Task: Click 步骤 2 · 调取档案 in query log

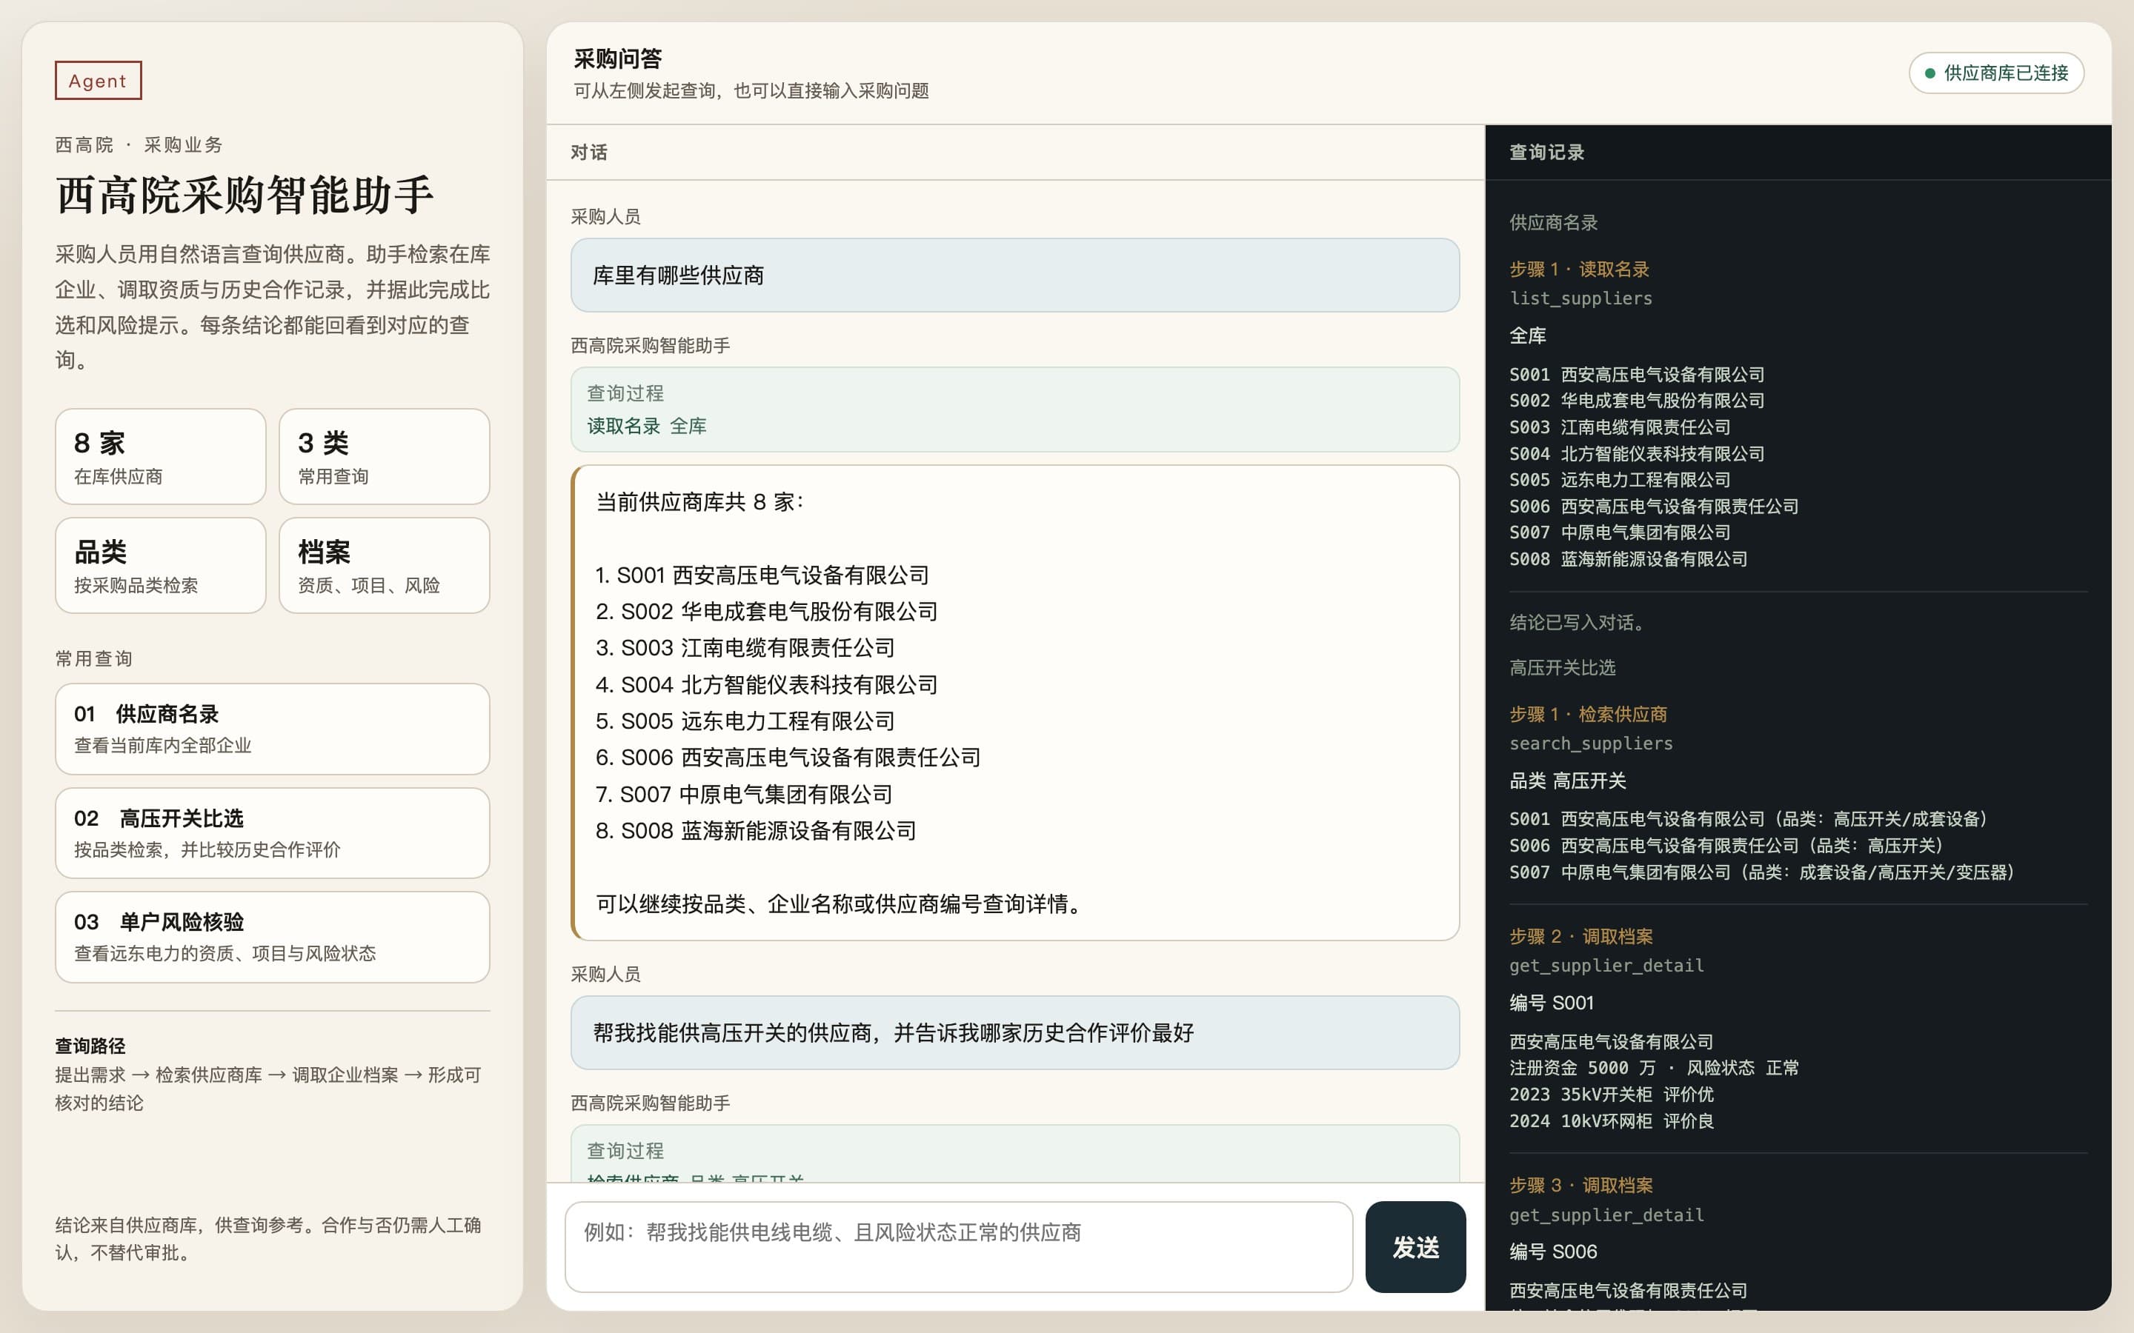Action: pos(1581,936)
